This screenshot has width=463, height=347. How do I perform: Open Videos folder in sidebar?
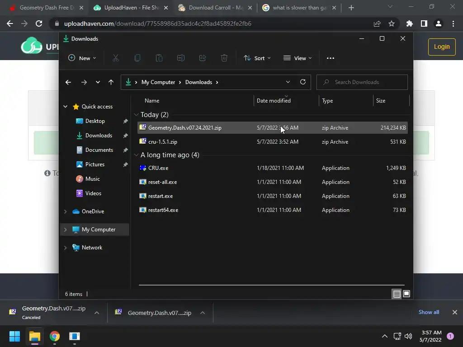click(x=93, y=193)
